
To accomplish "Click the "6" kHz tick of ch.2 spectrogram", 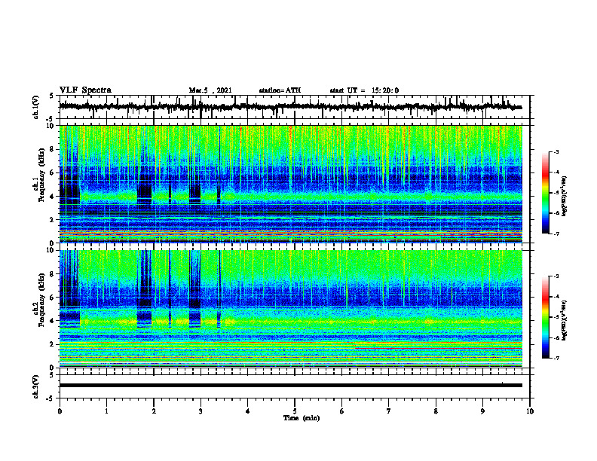I will 53,298.
